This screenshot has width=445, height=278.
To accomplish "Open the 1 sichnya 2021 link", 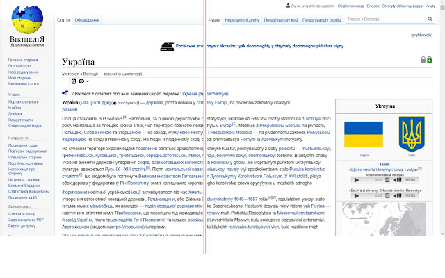I will point(316,119).
